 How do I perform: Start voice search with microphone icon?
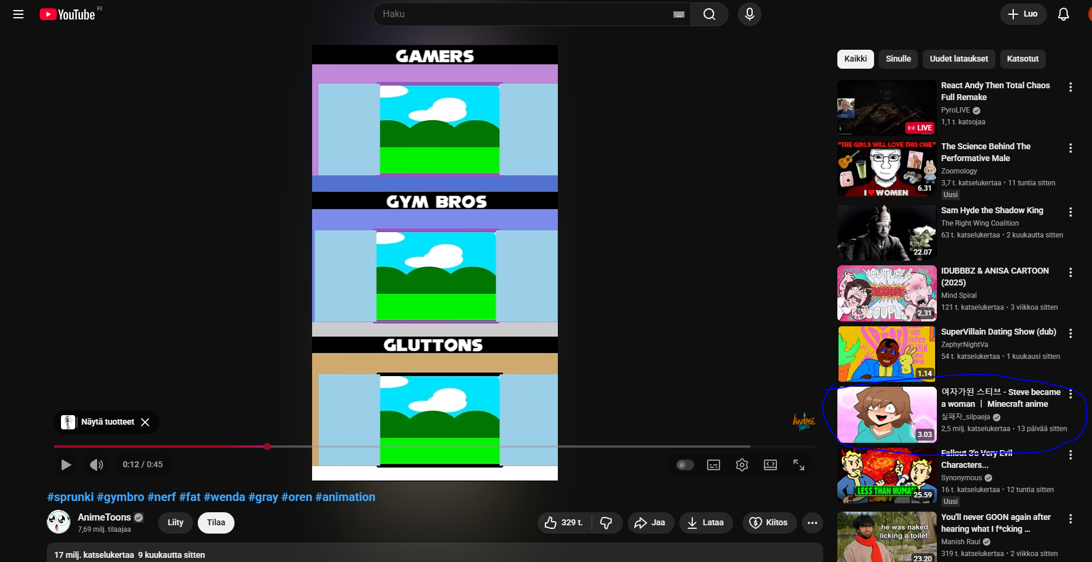point(750,14)
